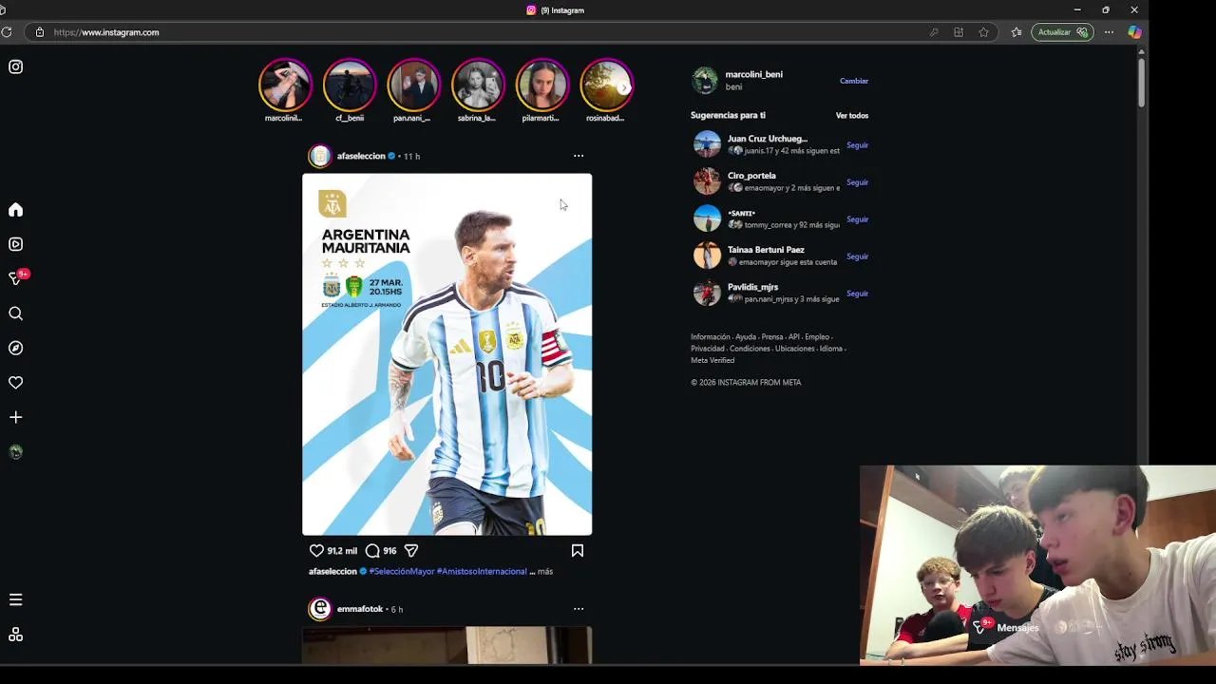Open comments on afaseleccion post

[372, 550]
